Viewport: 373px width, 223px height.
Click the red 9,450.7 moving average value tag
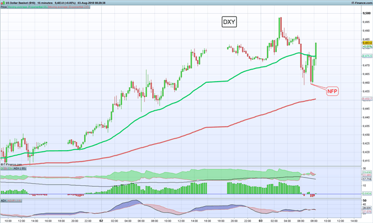click(x=367, y=99)
